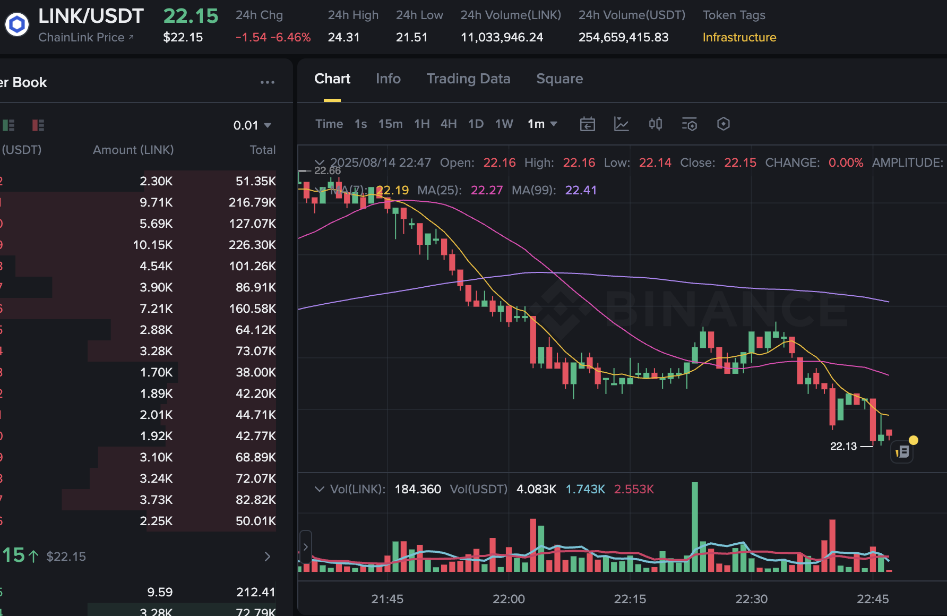The height and width of the screenshot is (616, 947).
Task: Select the 1s interval
Action: click(361, 124)
